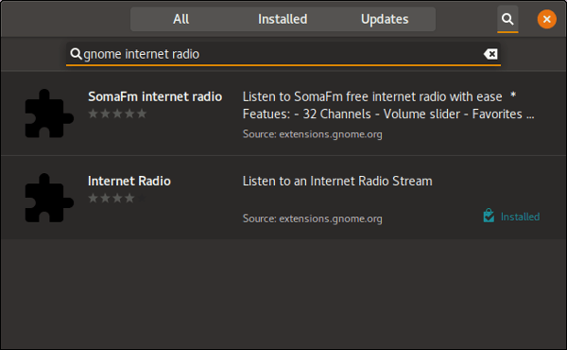The width and height of the screenshot is (567, 350).
Task: Switch to the Updates tab
Action: point(385,19)
